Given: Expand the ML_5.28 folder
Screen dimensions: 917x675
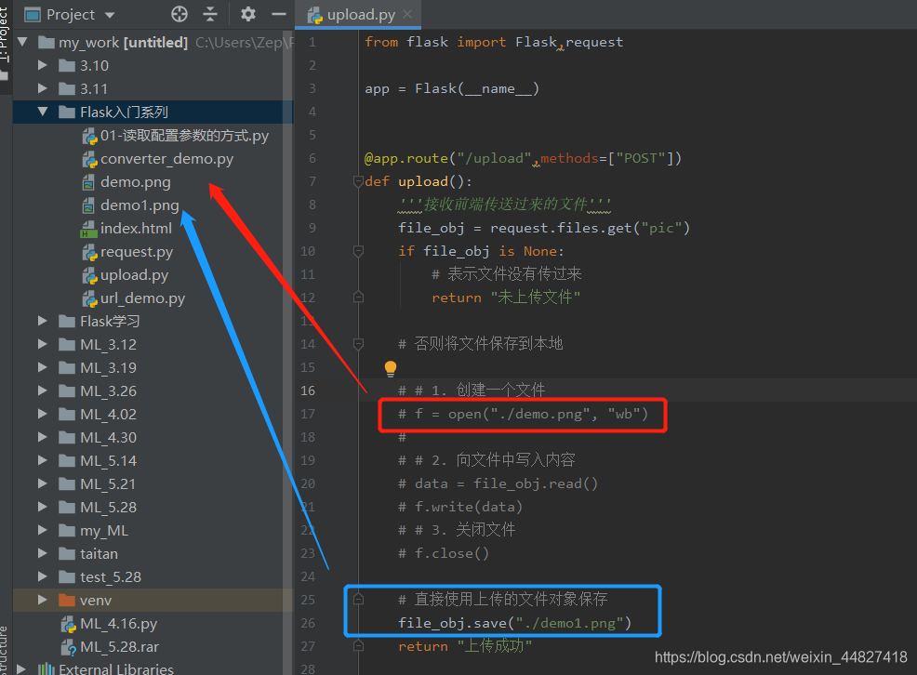Looking at the screenshot, I should 42,507.
